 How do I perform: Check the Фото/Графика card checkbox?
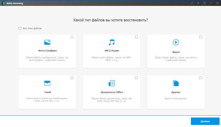click(72, 37)
